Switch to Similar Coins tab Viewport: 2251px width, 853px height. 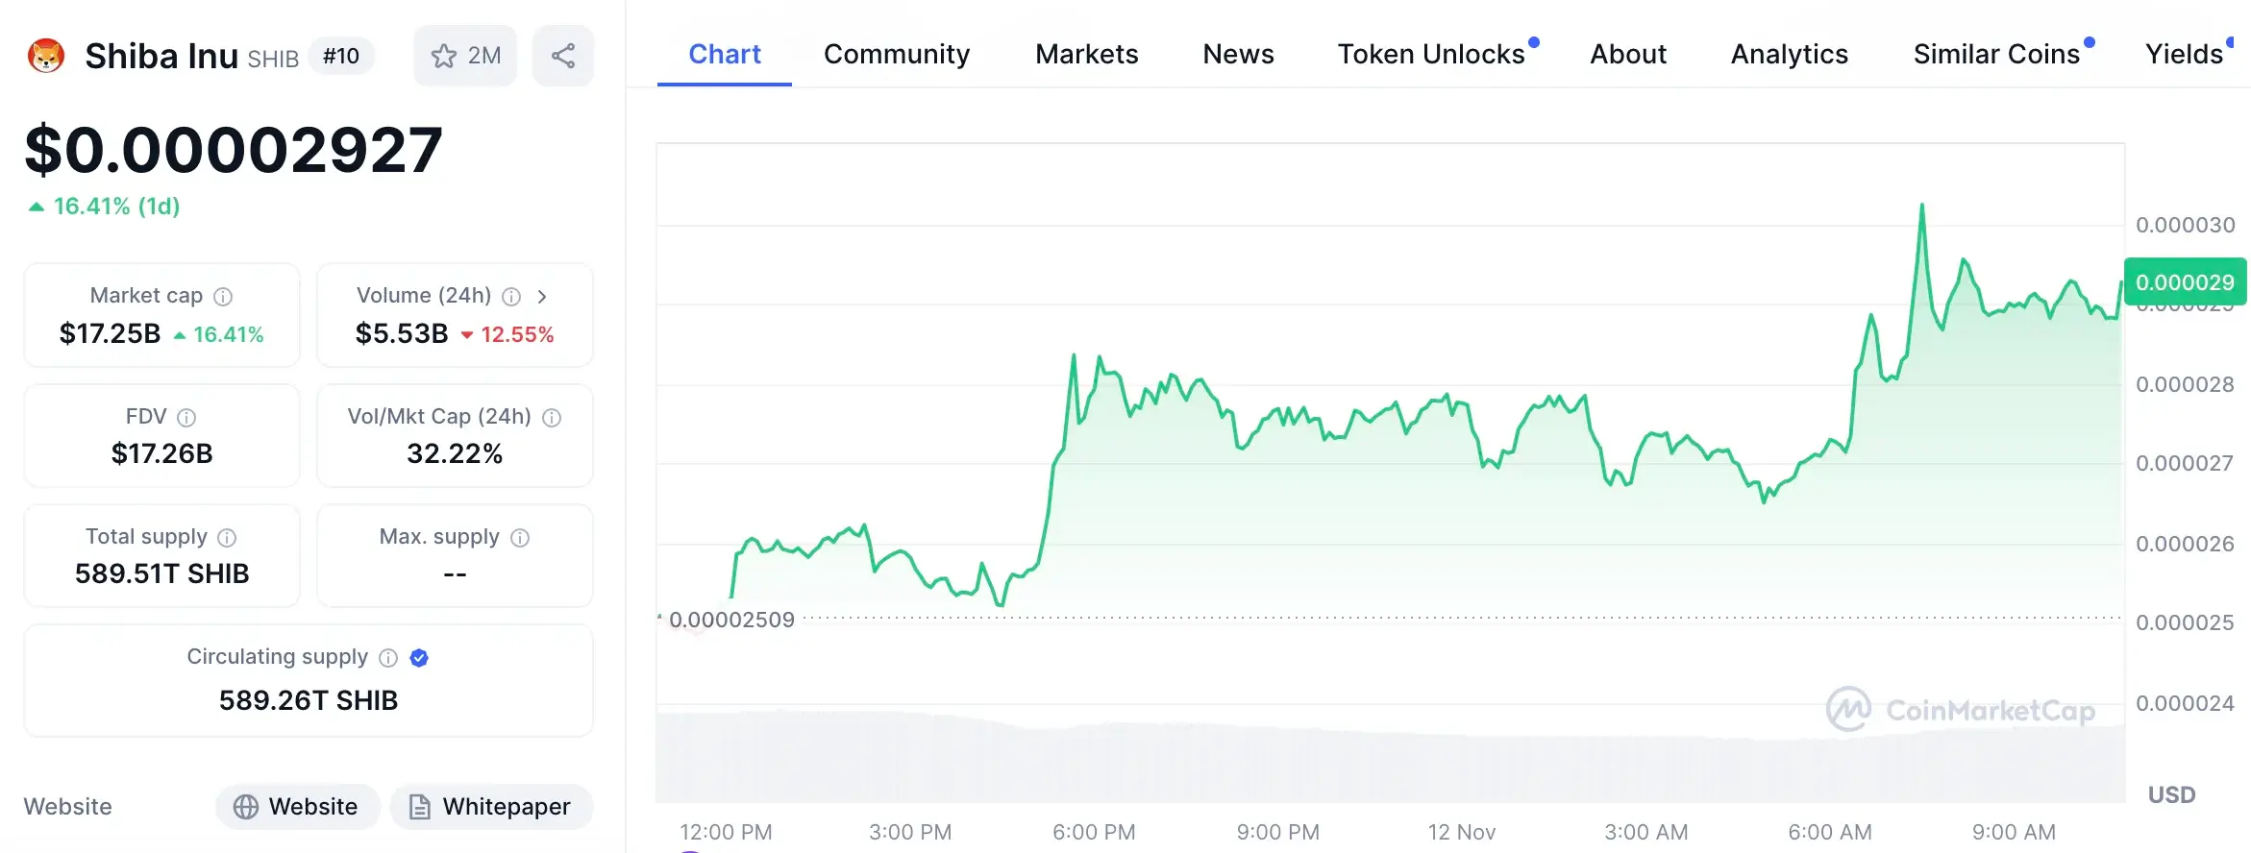point(1997,55)
